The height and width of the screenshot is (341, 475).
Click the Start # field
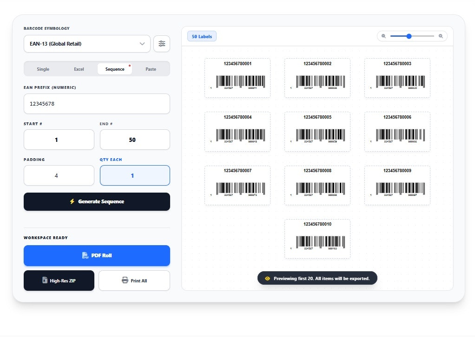[x=59, y=140]
